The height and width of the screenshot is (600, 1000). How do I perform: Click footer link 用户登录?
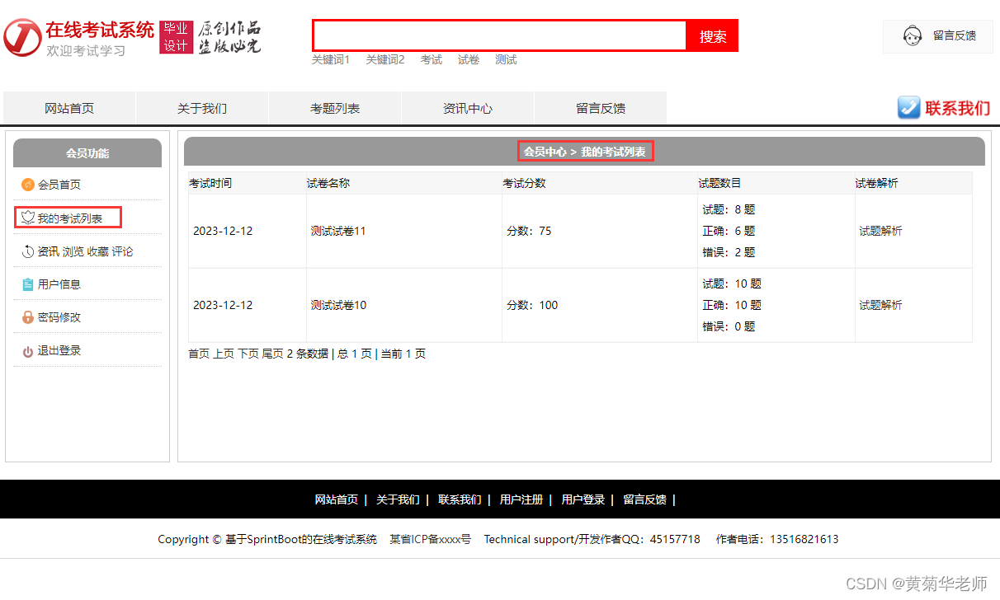click(x=583, y=499)
